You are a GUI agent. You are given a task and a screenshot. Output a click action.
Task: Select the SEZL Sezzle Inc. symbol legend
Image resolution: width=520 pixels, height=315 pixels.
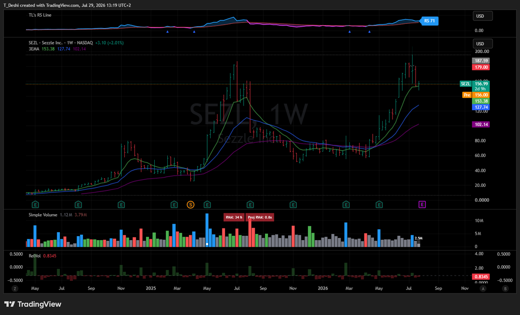coord(61,42)
